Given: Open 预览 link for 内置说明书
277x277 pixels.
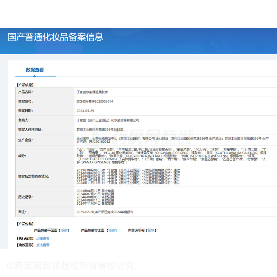Looking at the screenshot, I should point(151,230).
